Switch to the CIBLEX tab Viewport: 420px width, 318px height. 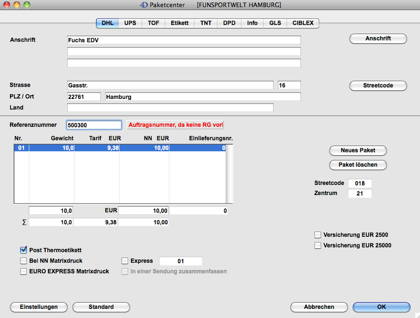tap(302, 23)
